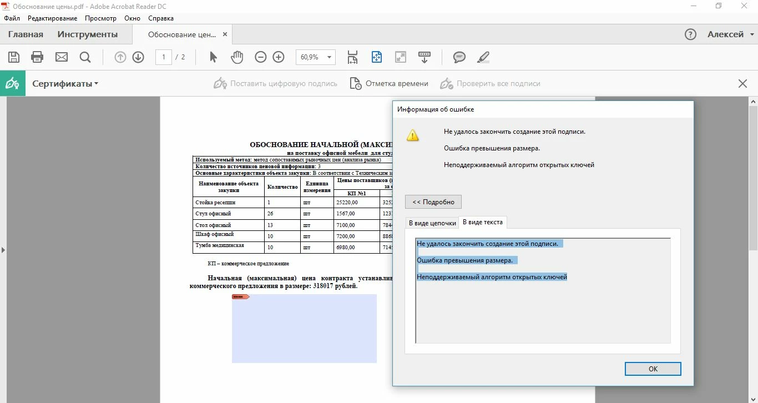758x403 pixels.
Task: Click Проверить все подписи button
Action: click(491, 84)
